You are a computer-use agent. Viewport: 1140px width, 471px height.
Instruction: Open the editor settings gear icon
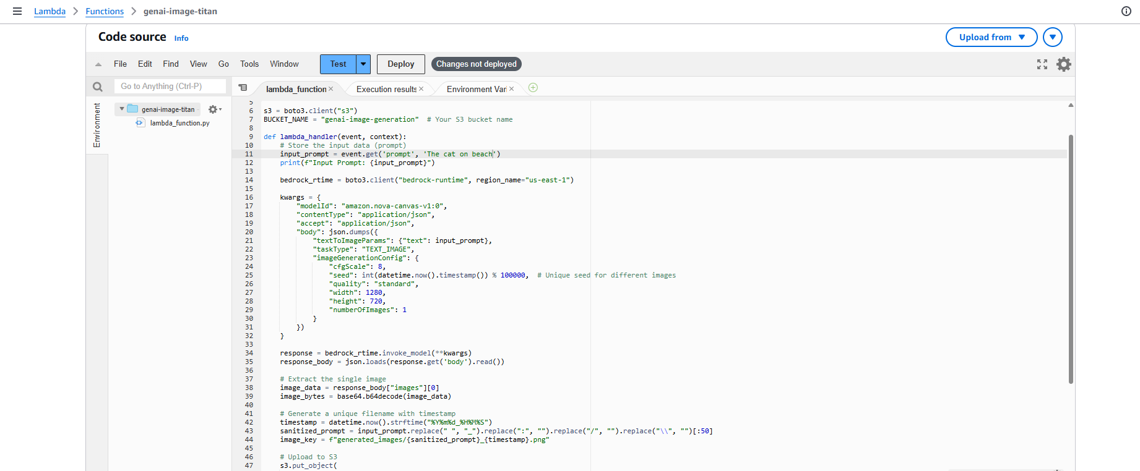(x=1064, y=64)
